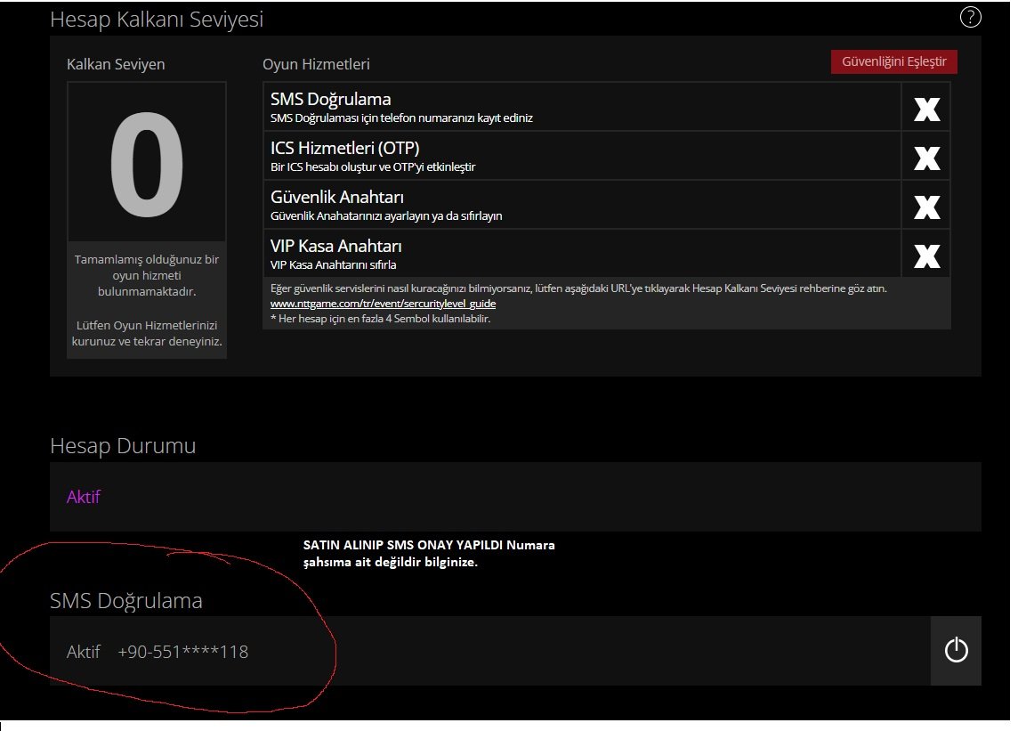
Task: Click the Hesap Kalkanı Seviyesi heading
Action: coord(157,19)
